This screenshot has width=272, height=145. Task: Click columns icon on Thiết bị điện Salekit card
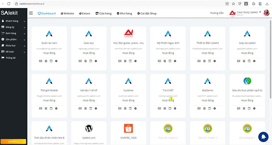click(x=209, y=61)
